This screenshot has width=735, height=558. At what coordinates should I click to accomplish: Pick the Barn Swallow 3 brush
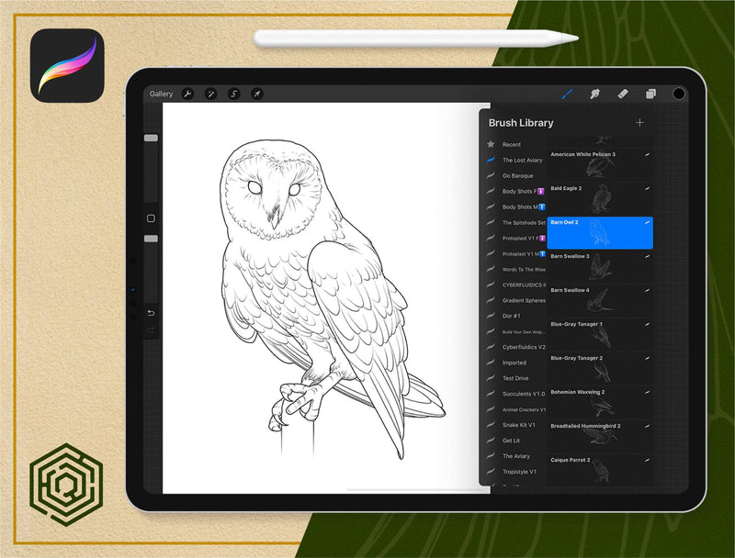coord(600,266)
